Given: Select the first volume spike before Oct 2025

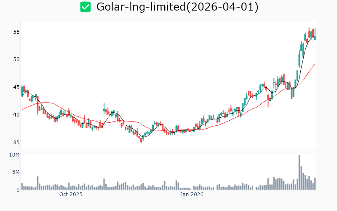Looking at the screenshot, I should [x=37, y=183].
